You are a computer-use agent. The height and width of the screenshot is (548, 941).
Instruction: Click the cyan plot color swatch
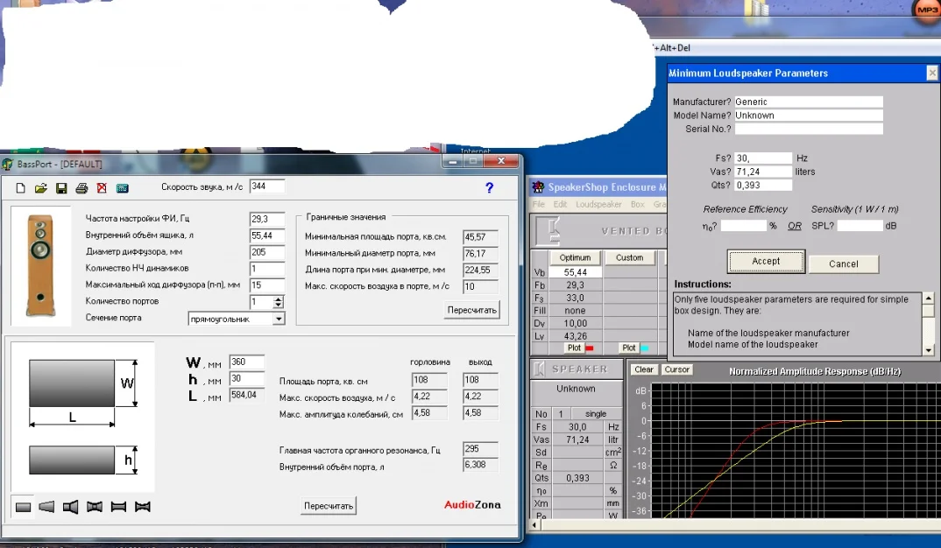(x=645, y=348)
